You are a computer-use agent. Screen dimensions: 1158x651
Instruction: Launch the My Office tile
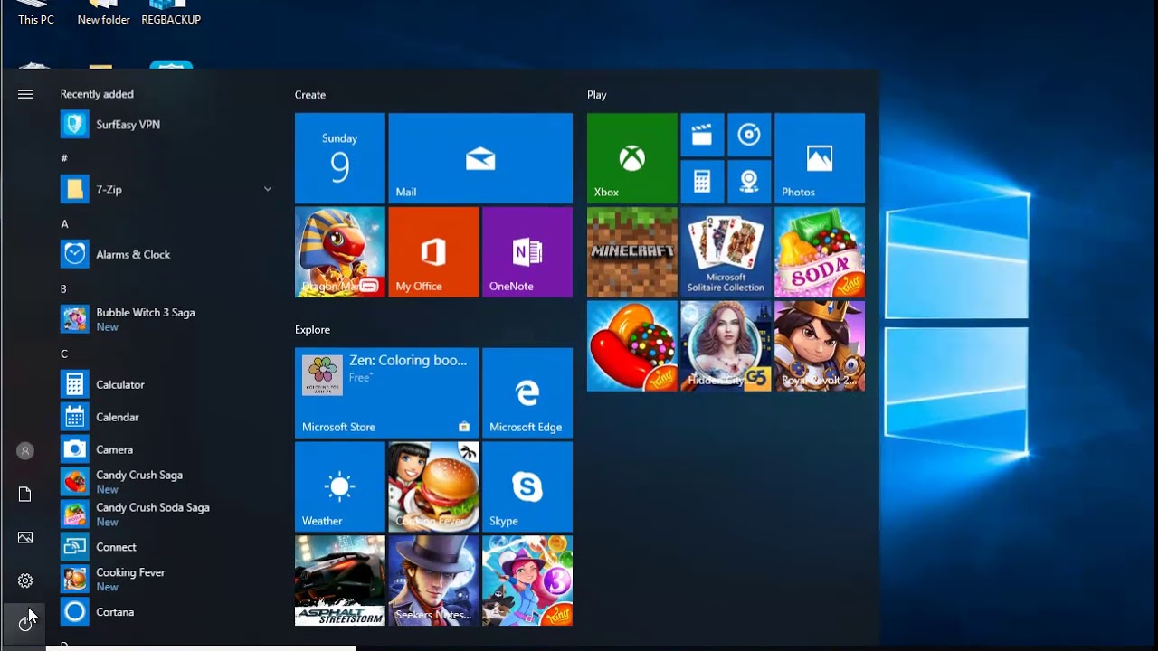[433, 252]
